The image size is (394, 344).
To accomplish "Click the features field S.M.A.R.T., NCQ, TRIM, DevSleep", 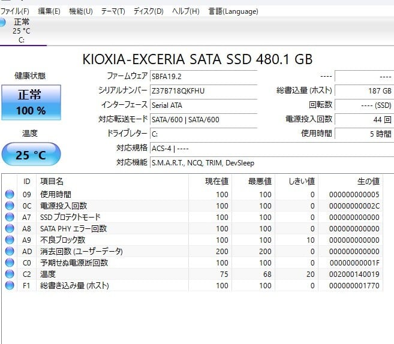I will (x=272, y=162).
